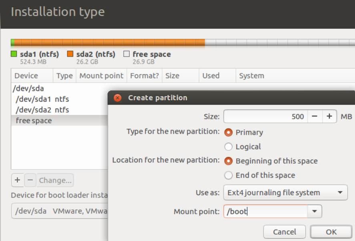Click the sda2 (ntfs) legend label
The image size is (355, 241).
click(96, 54)
